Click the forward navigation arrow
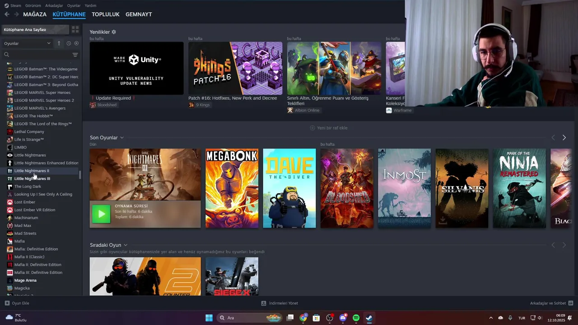Image resolution: width=578 pixels, height=325 pixels. pyautogui.click(x=16, y=14)
